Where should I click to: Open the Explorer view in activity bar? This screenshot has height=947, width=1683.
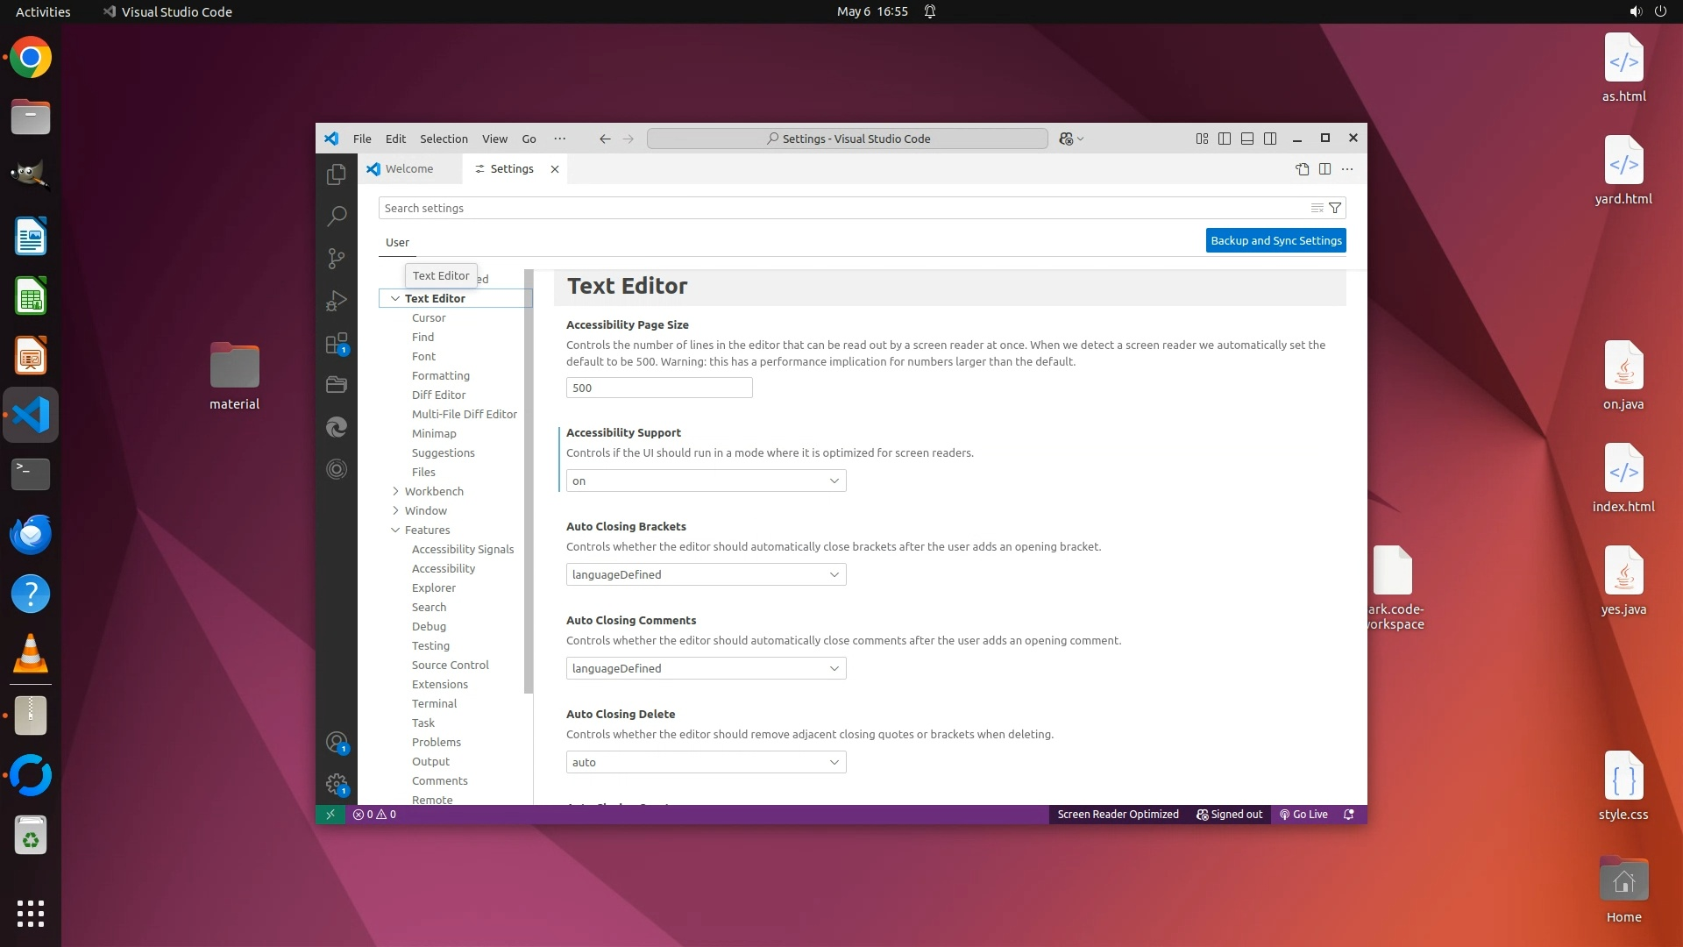337,174
